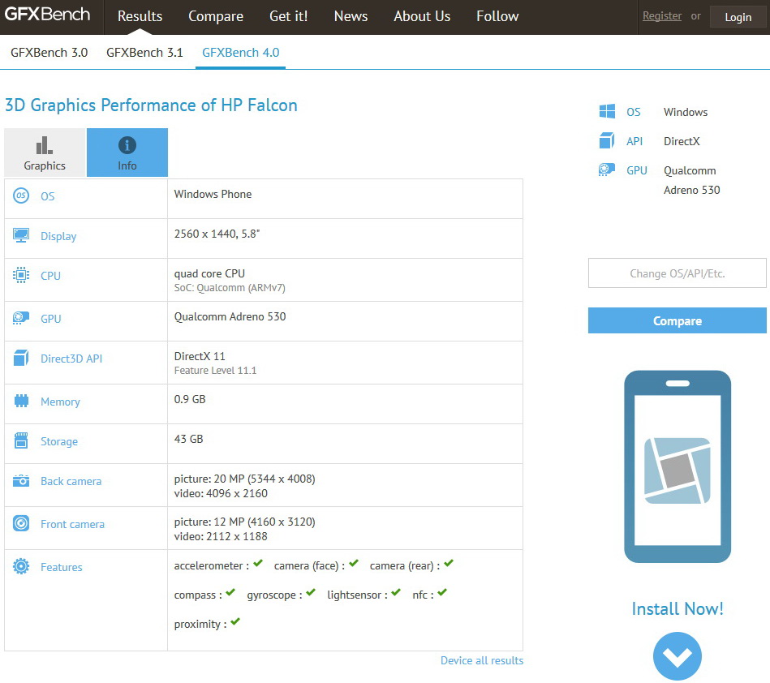This screenshot has height=683, width=770.
Task: Click the round download arrow icon
Action: [x=678, y=656]
